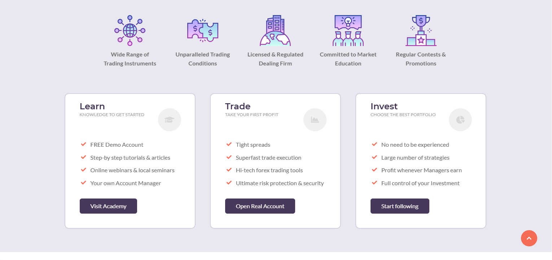The height and width of the screenshot is (260, 552).
Task: Click the dollar puzzle pieces icon
Action: [203, 31]
